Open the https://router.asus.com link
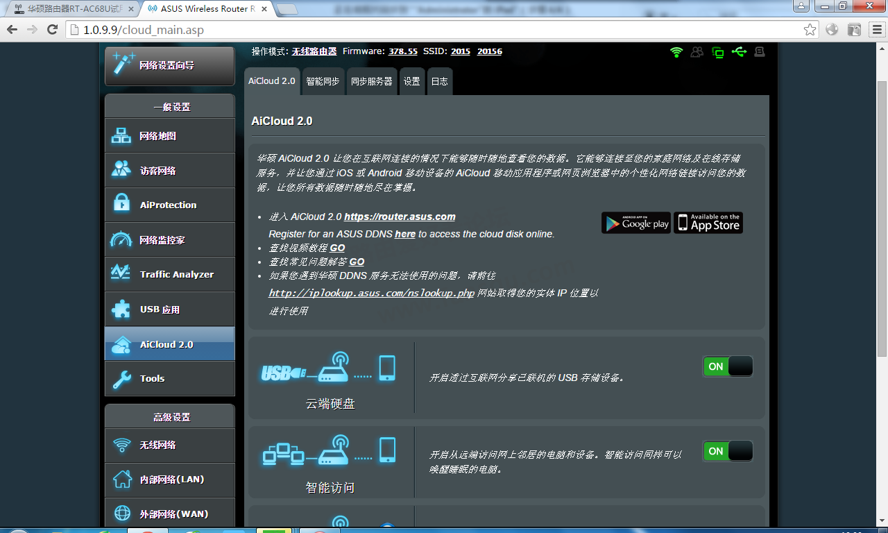 point(400,217)
